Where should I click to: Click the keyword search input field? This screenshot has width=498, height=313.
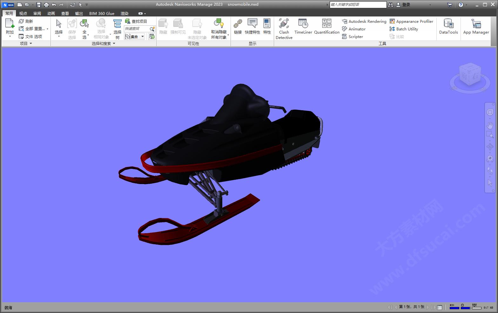pos(358,4)
